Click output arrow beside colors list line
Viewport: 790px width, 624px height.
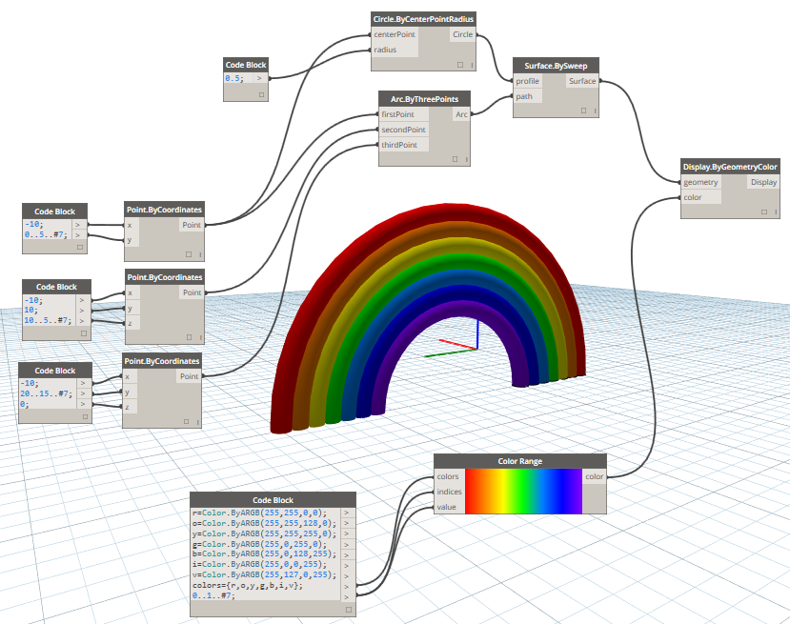coord(347,585)
